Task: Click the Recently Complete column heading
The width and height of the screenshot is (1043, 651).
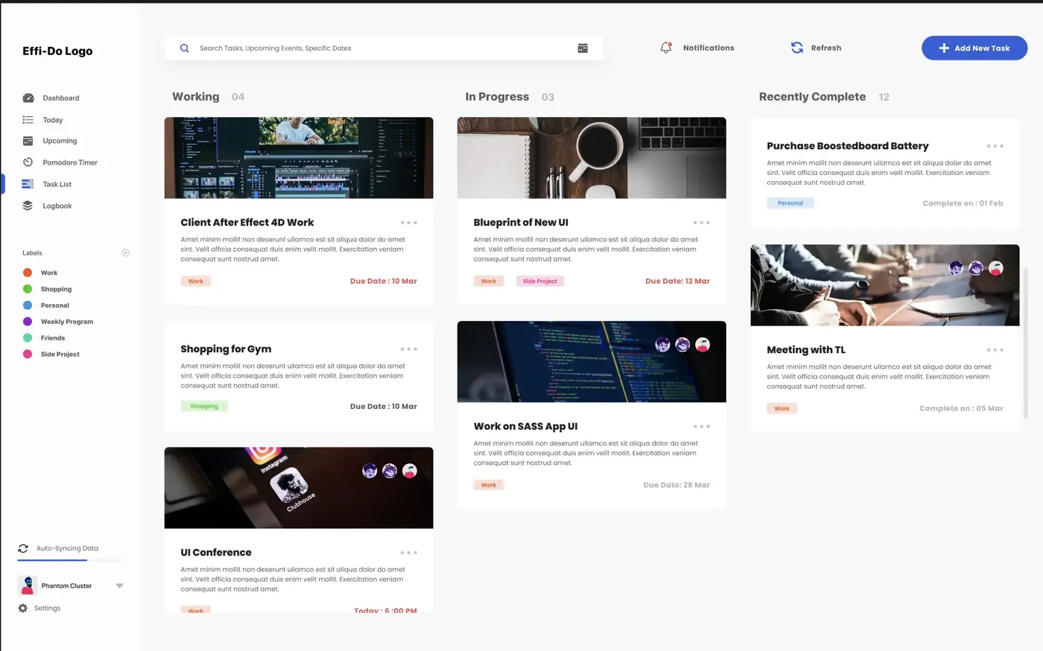Action: click(x=812, y=97)
